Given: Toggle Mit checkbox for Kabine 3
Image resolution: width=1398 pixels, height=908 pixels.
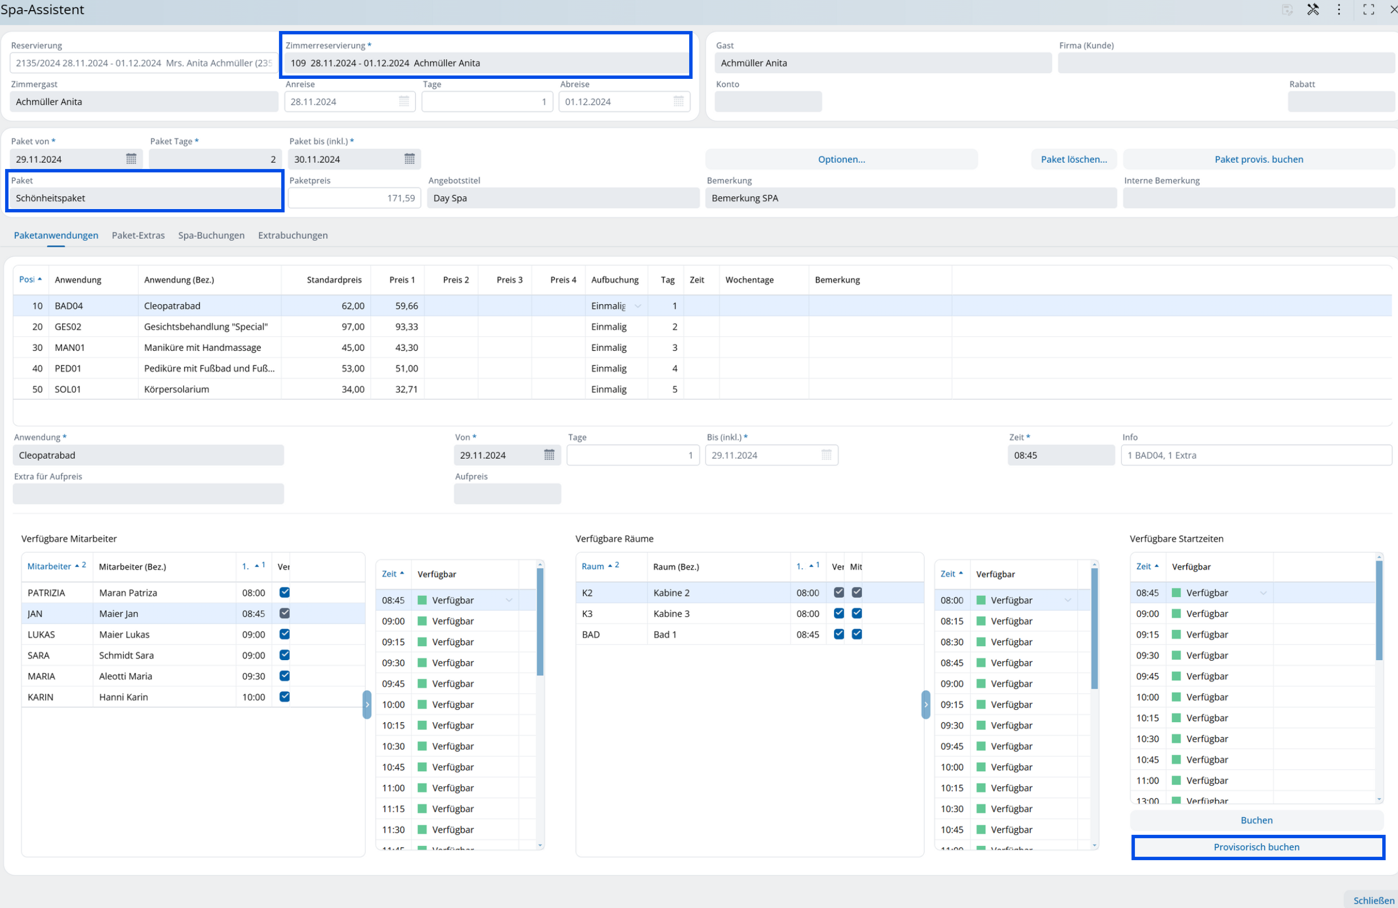Looking at the screenshot, I should (x=857, y=613).
